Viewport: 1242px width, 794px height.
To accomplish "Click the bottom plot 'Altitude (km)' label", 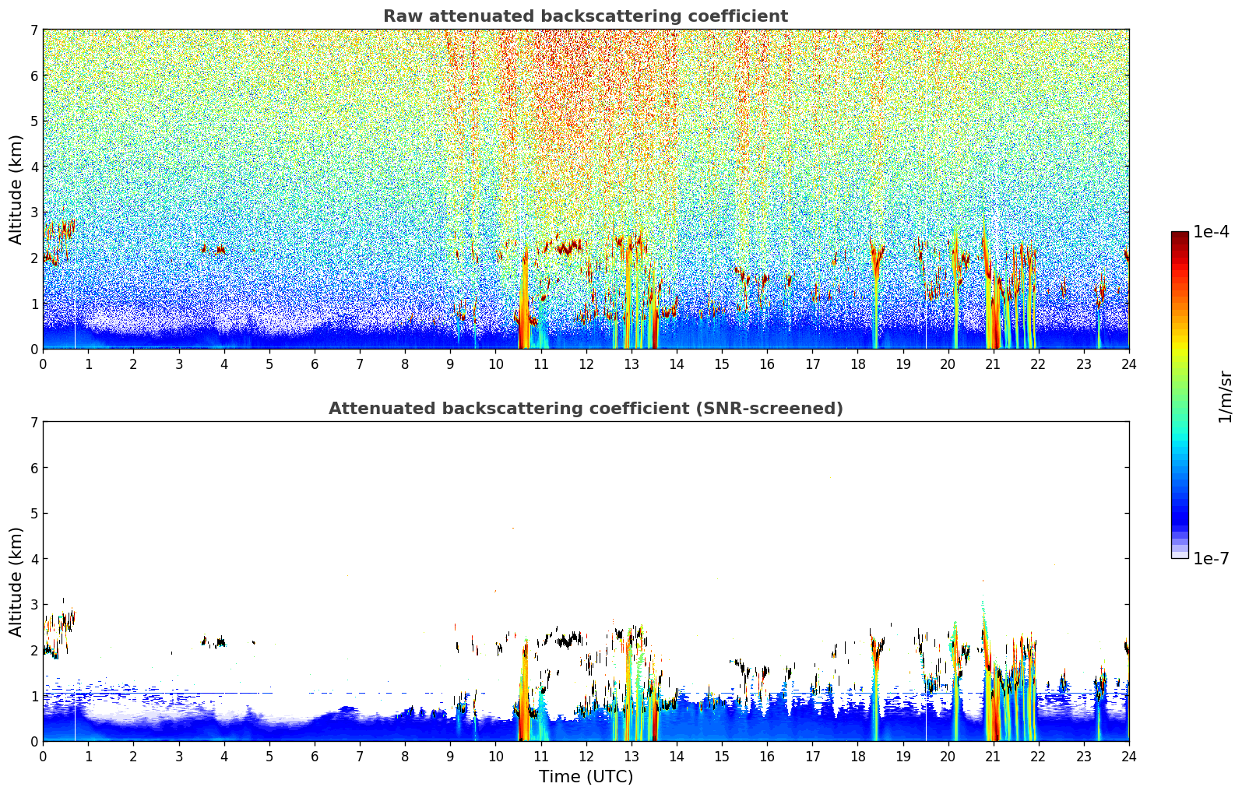I will coord(16,581).
